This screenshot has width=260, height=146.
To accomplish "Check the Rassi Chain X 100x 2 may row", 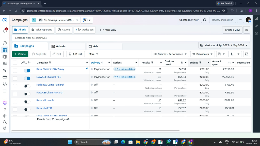I will click(x=15, y=71).
